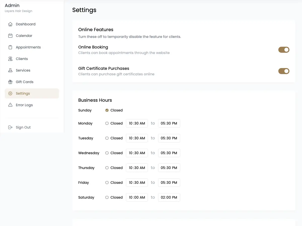Select Settings in the navigation menu
This screenshot has width=302, height=226.
(x=23, y=93)
